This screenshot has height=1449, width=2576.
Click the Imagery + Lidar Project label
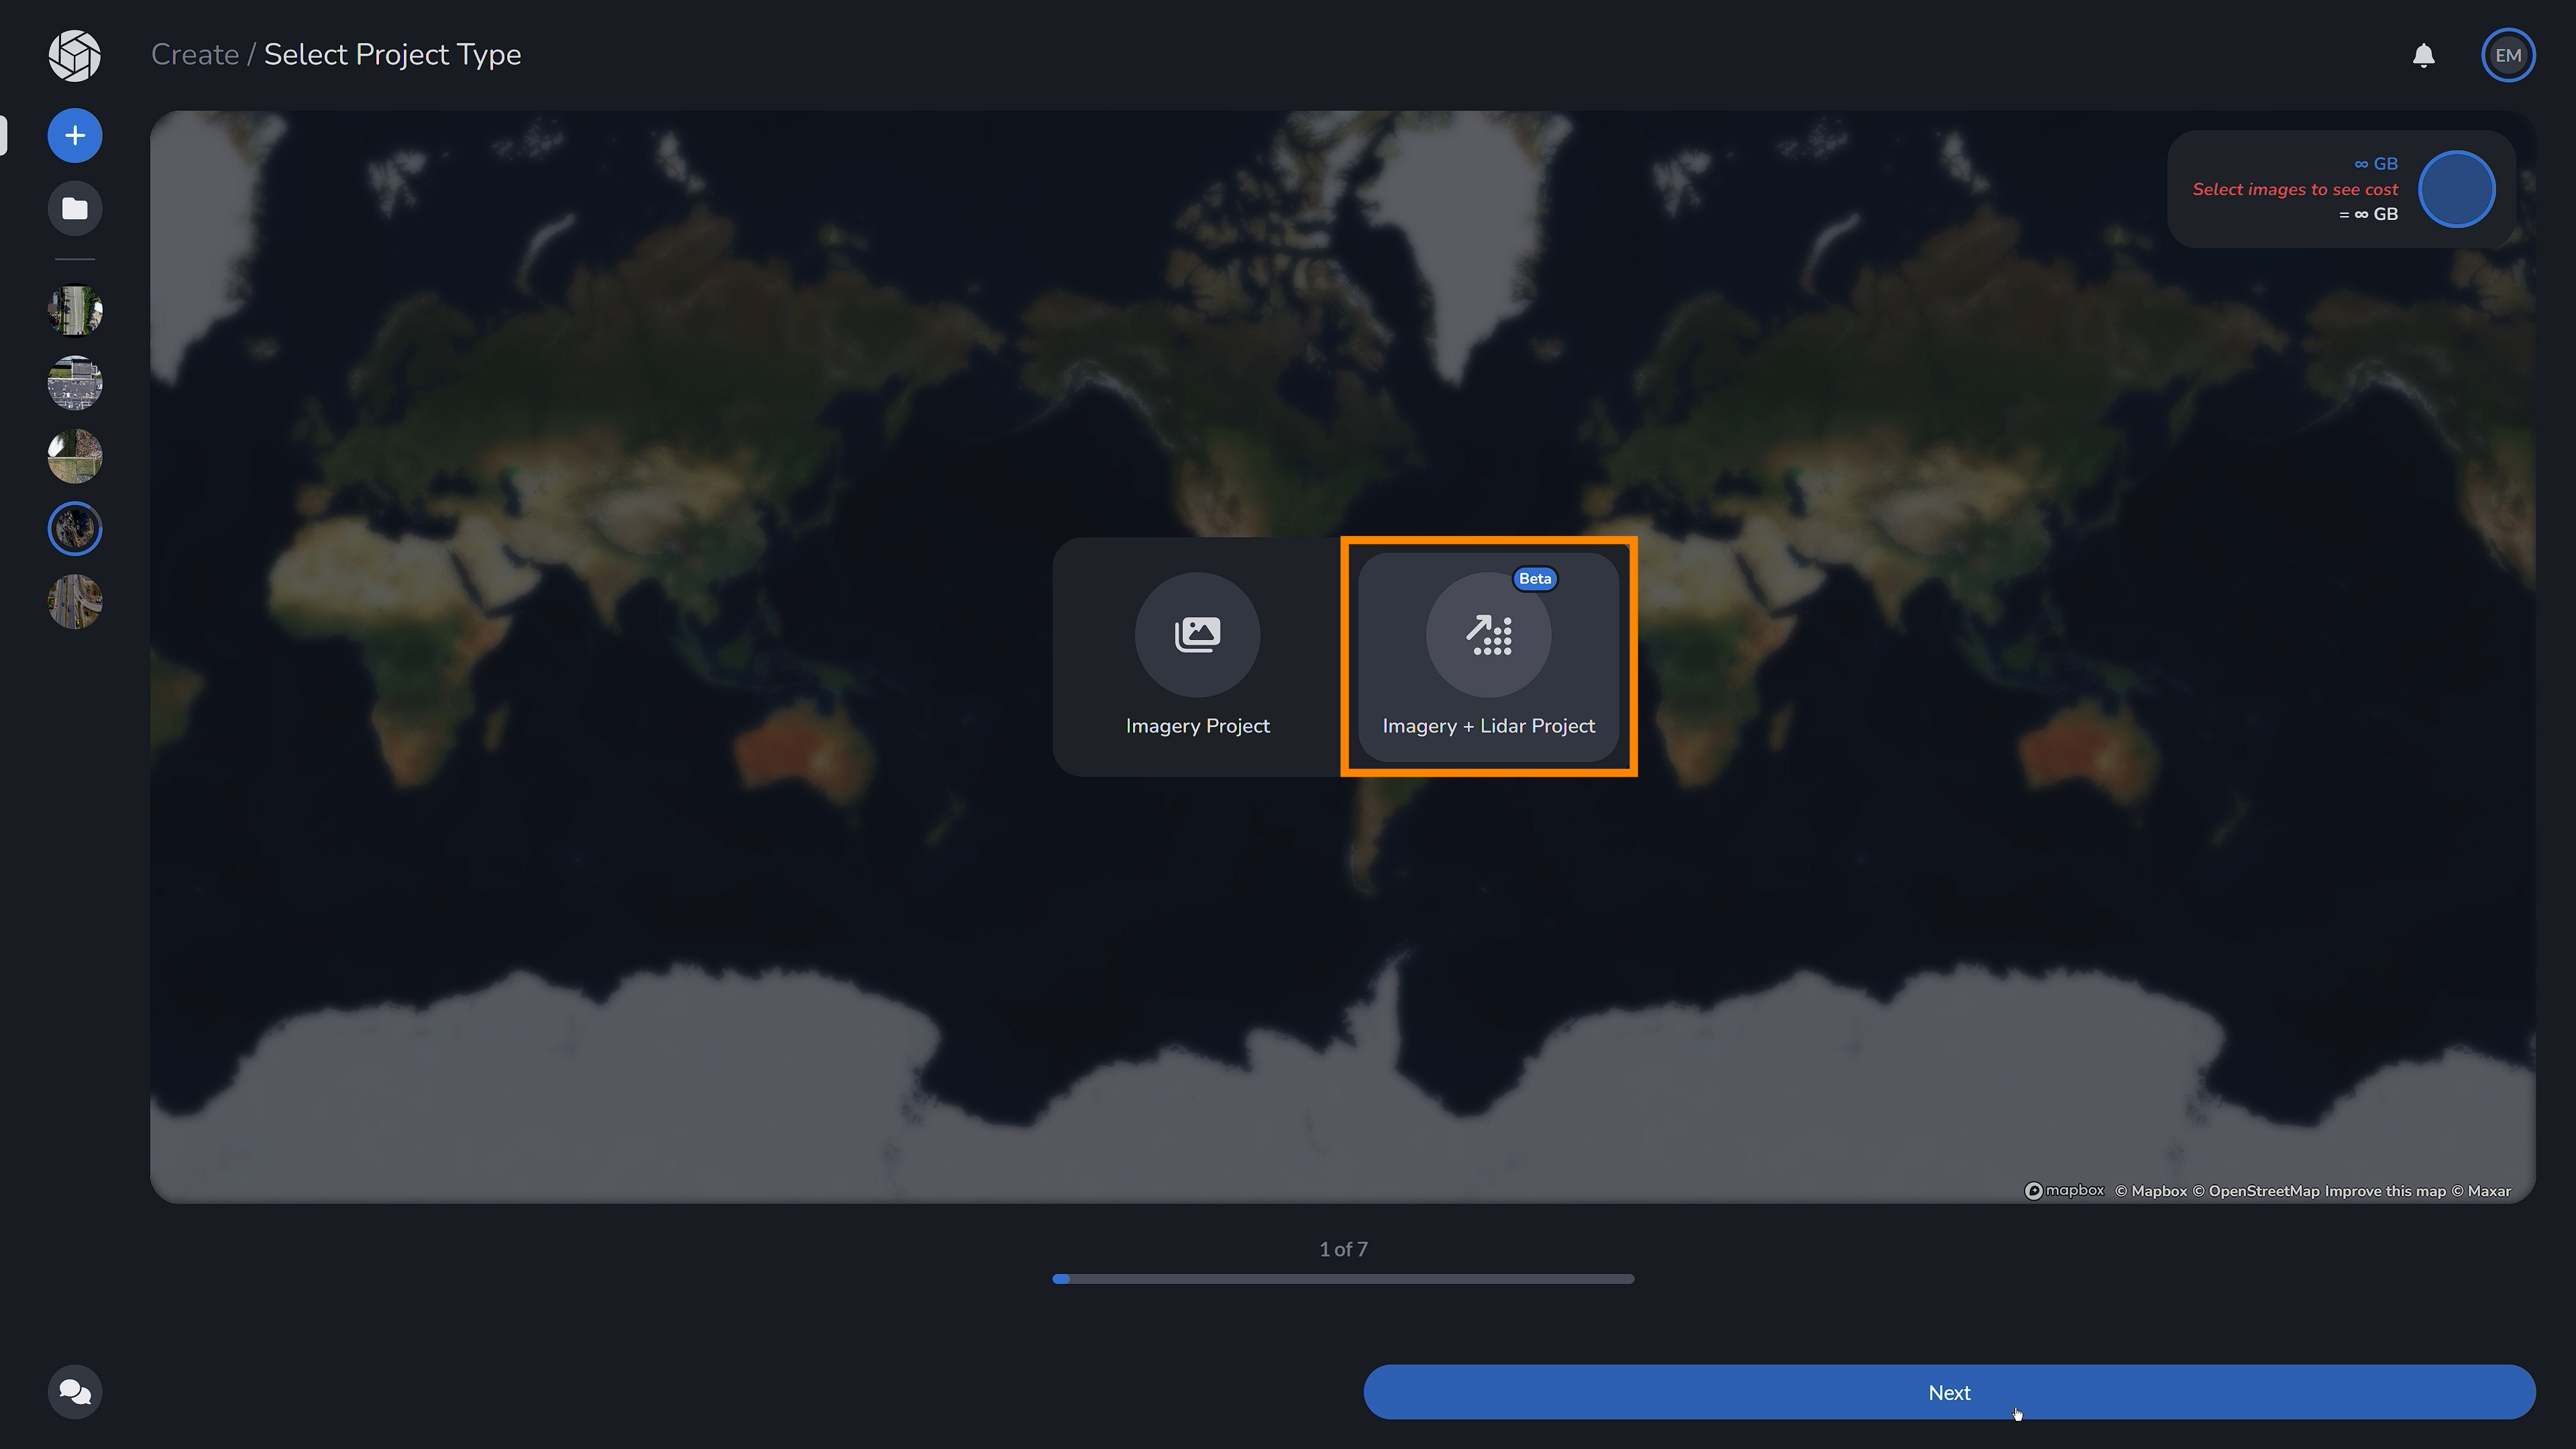click(x=1488, y=726)
